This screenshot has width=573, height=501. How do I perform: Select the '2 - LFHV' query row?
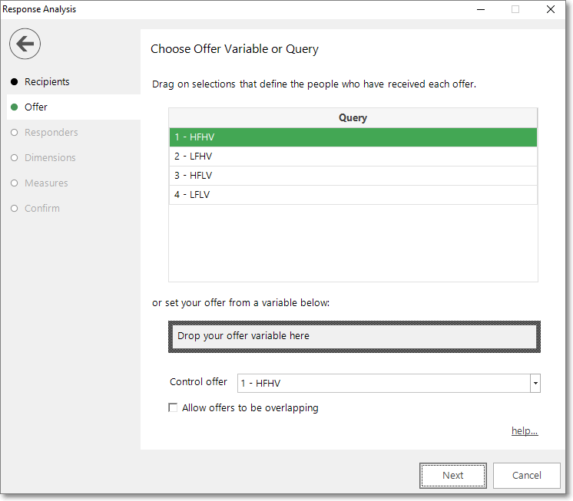(353, 157)
